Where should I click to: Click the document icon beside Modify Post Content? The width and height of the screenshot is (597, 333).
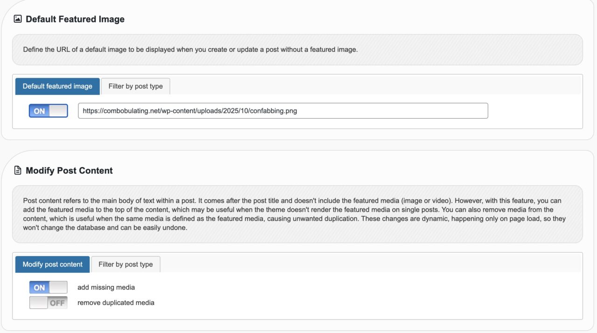[x=18, y=170]
